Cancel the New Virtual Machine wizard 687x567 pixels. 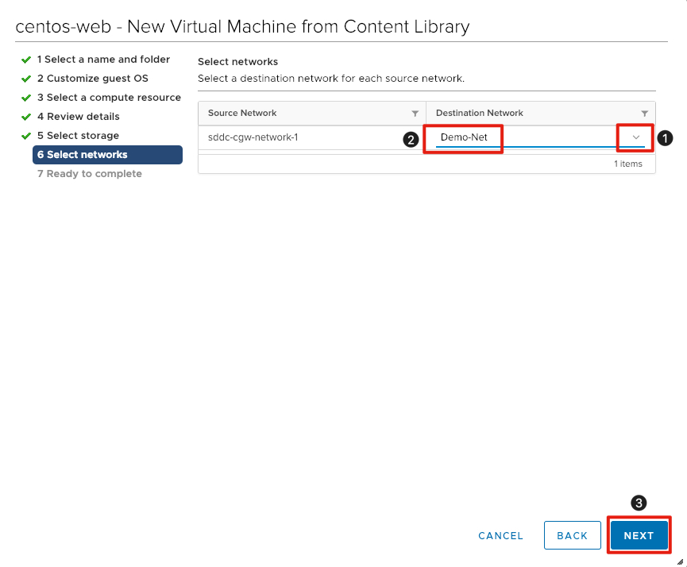coord(500,535)
